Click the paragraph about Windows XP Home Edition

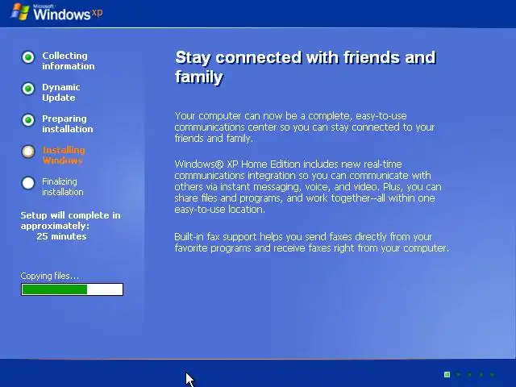(308, 186)
